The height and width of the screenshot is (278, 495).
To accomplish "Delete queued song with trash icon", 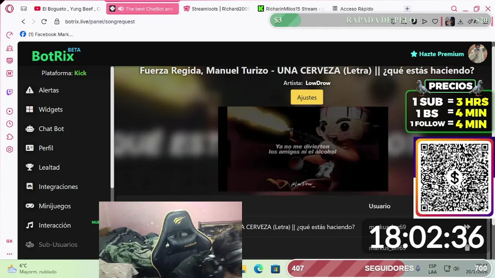I will click(x=467, y=247).
